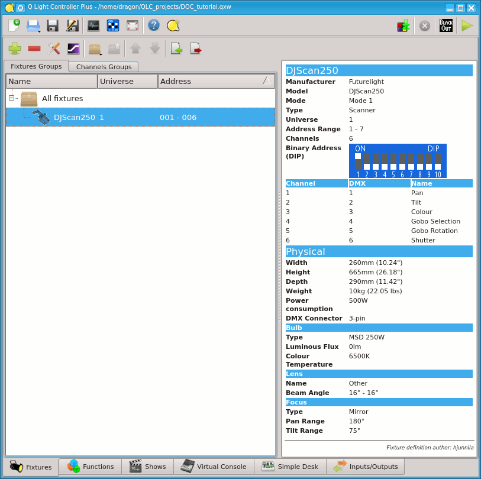Collapse the All fixtures tree node

12,98
